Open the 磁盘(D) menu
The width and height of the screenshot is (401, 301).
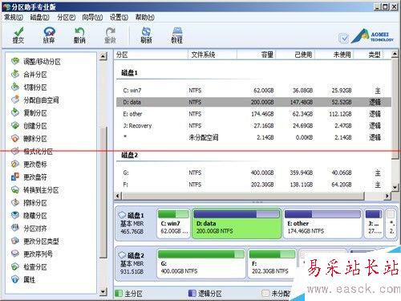point(39,18)
